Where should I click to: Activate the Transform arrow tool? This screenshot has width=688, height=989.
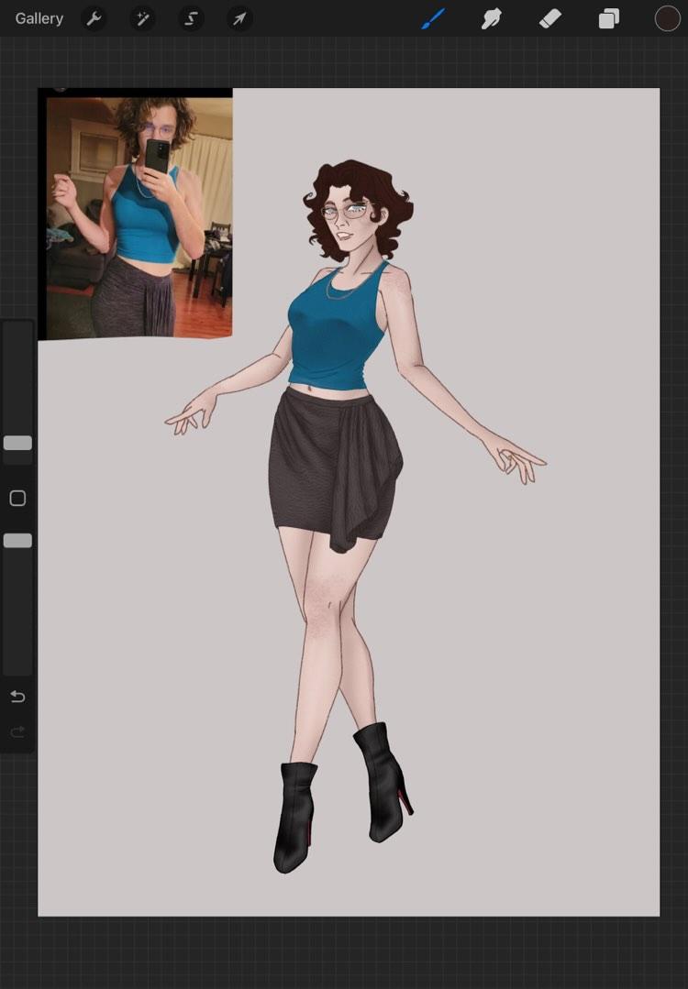(x=239, y=19)
